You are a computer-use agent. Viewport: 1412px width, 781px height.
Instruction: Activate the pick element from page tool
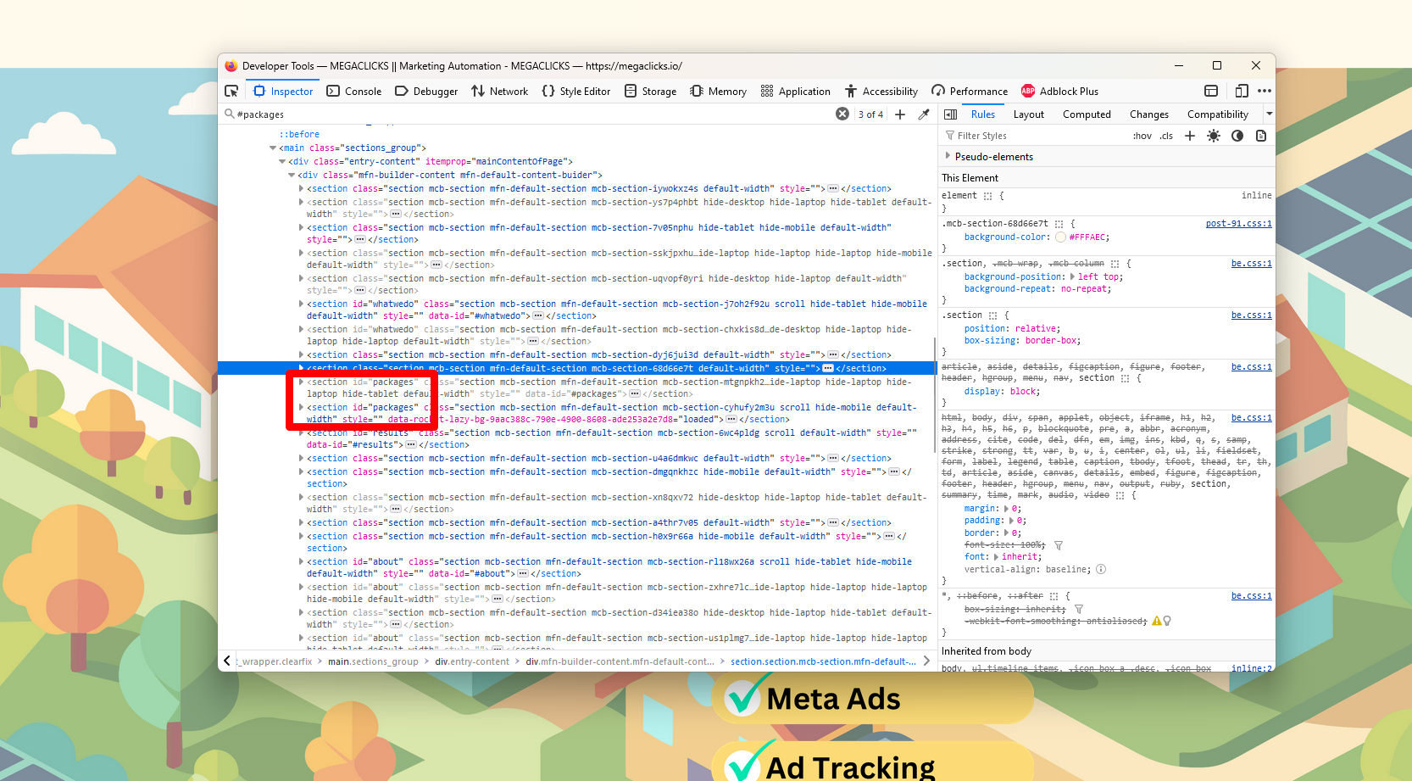pyautogui.click(x=231, y=91)
